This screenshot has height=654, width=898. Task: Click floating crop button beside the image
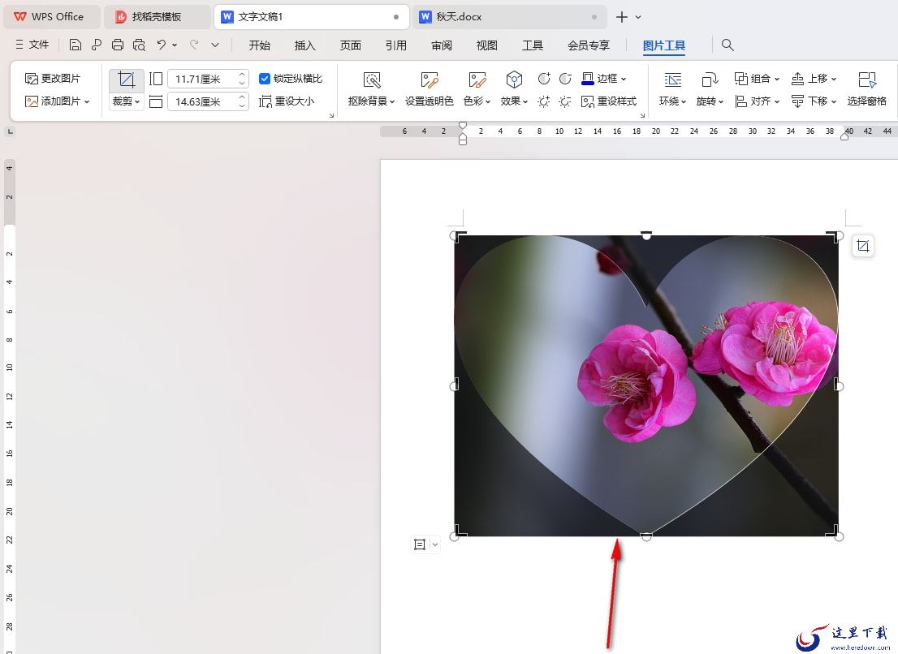coord(863,246)
